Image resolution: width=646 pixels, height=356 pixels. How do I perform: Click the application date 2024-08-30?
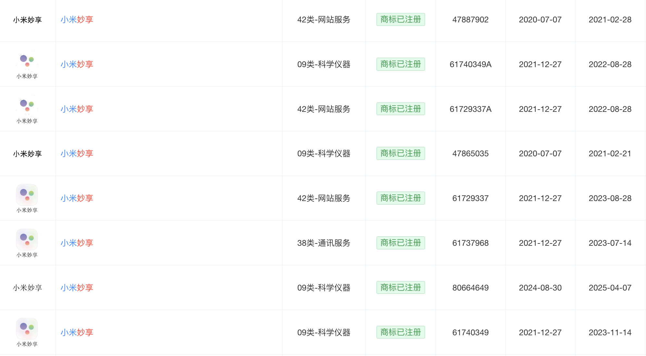pyautogui.click(x=540, y=288)
